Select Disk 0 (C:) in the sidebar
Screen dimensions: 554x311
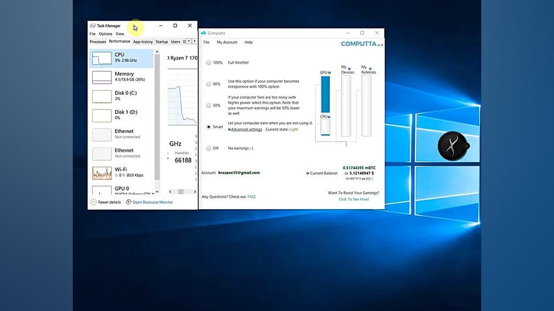(121, 96)
